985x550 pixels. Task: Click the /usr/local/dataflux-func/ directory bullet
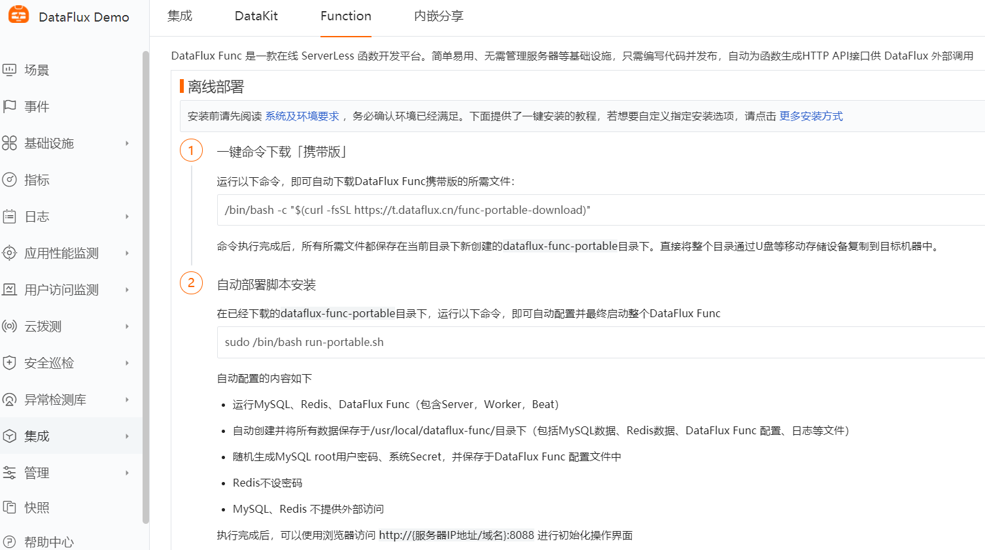(x=541, y=430)
